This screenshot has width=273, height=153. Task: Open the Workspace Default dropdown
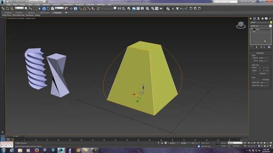pos(37,1)
